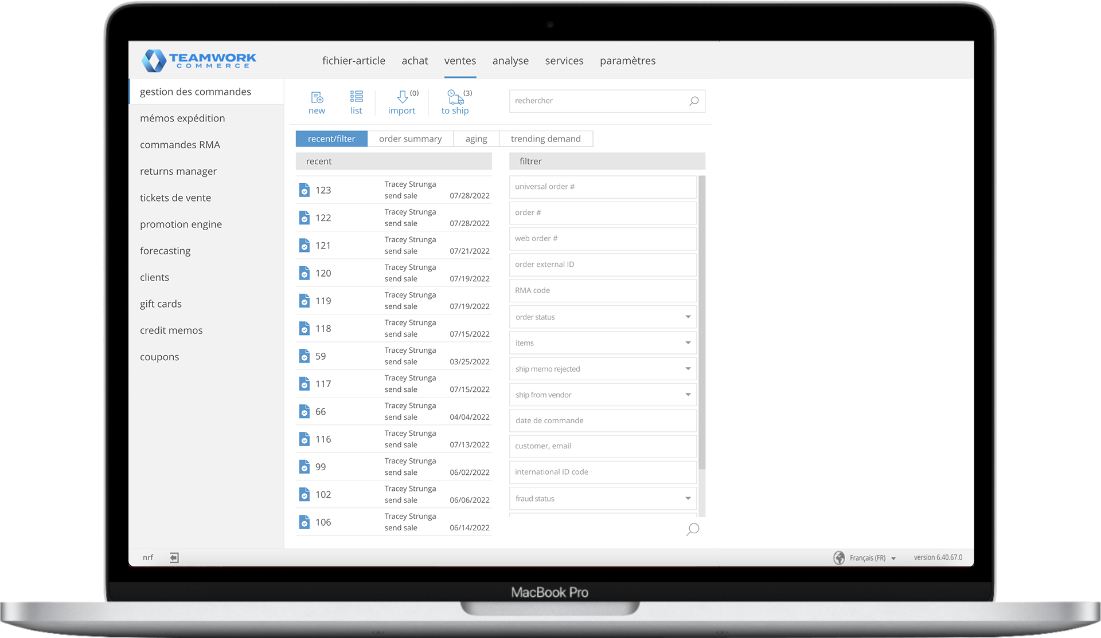Screen dimensions: 1101x638
Task: Click the search icon below the filter panel
Action: click(x=692, y=529)
